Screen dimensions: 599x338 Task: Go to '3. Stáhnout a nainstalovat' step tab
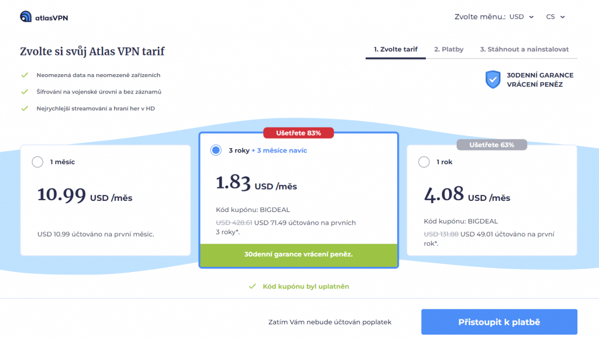click(x=524, y=50)
